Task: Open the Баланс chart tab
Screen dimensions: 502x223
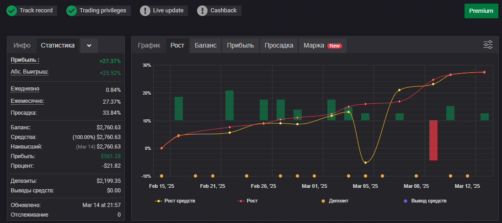Action: pos(206,45)
